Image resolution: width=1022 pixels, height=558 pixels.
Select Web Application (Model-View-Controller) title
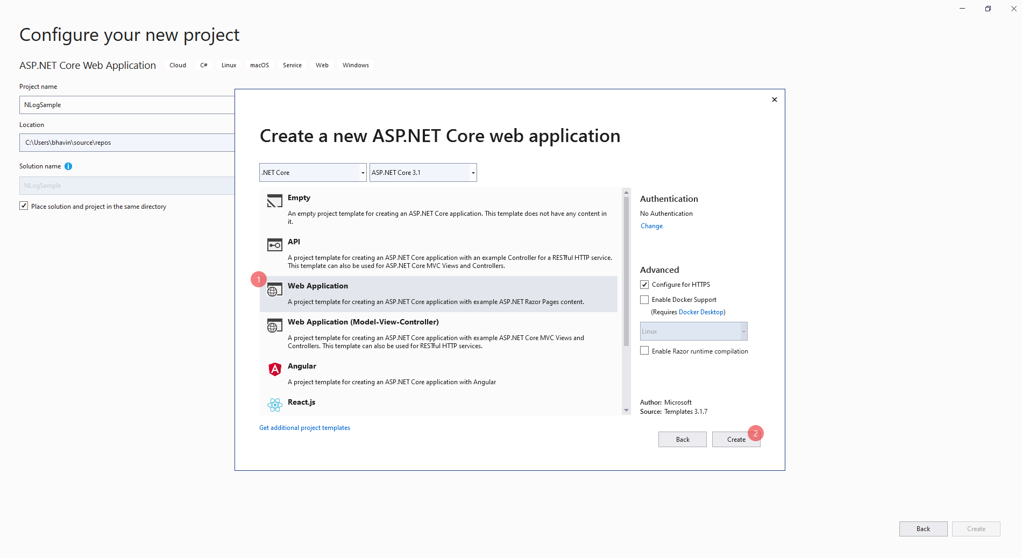coord(363,322)
